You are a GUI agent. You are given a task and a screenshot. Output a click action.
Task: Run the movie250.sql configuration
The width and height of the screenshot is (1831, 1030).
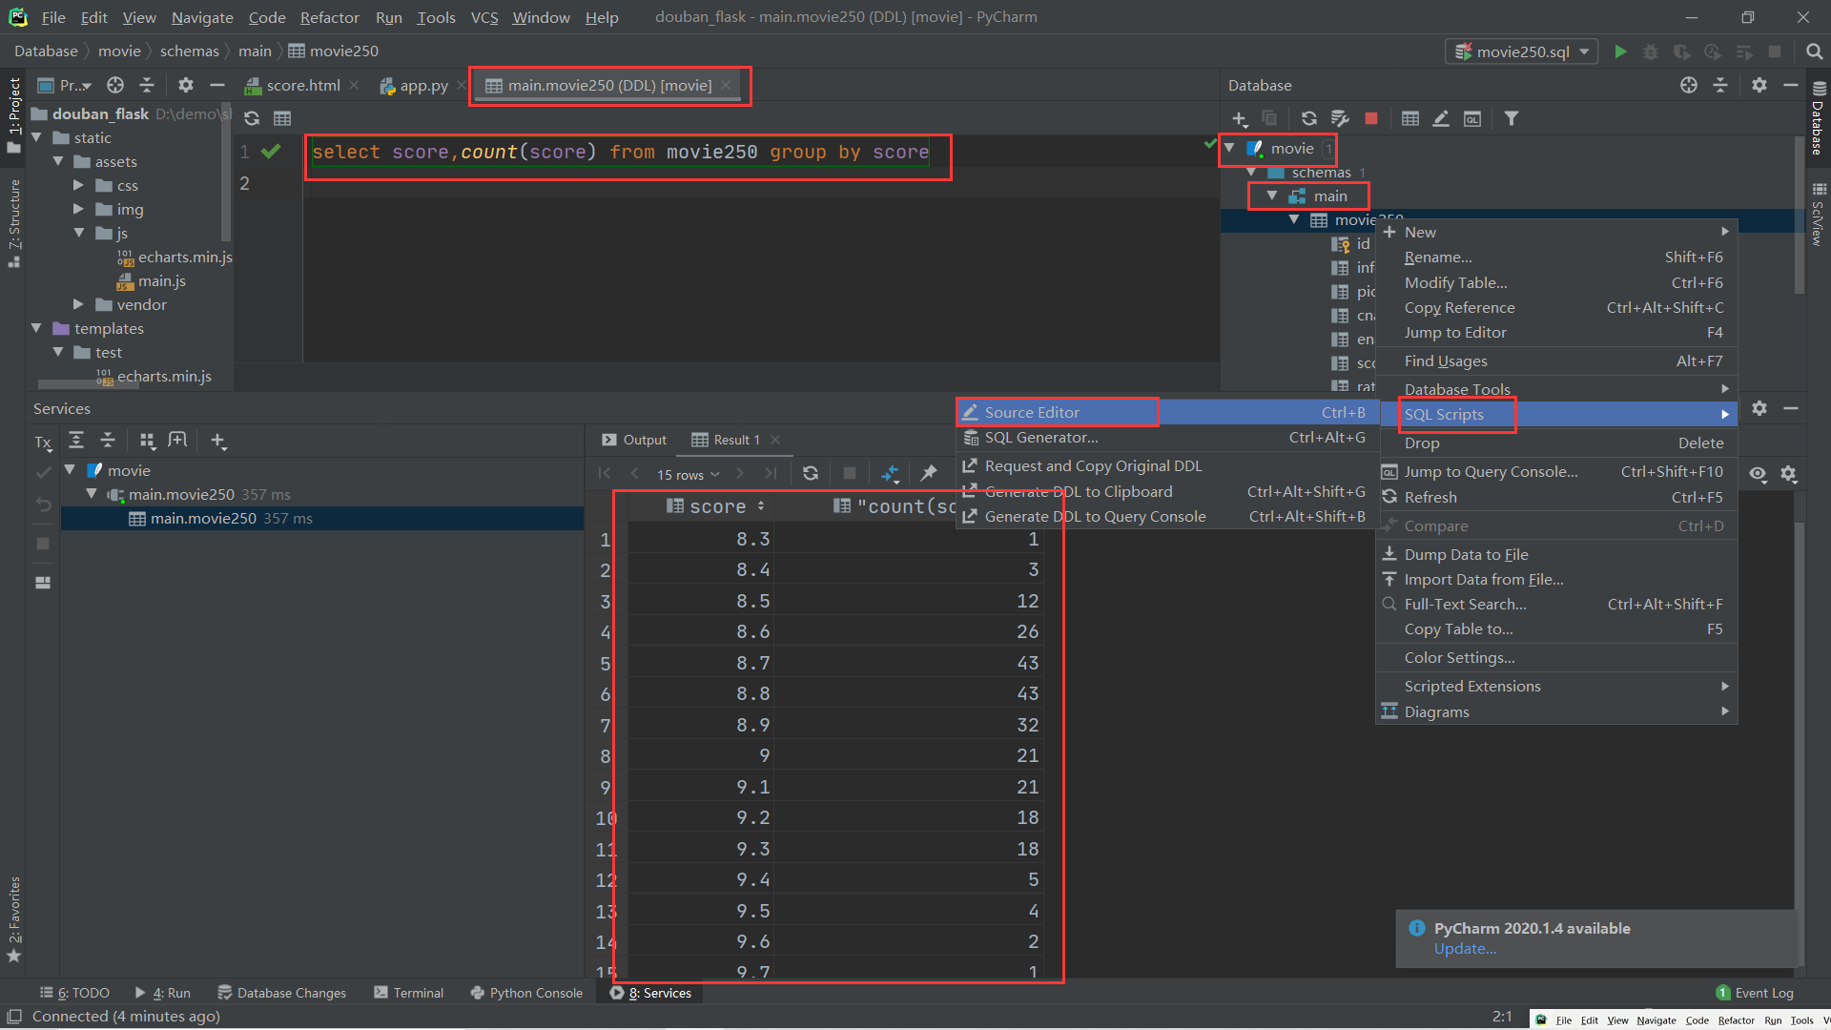[x=1620, y=51]
